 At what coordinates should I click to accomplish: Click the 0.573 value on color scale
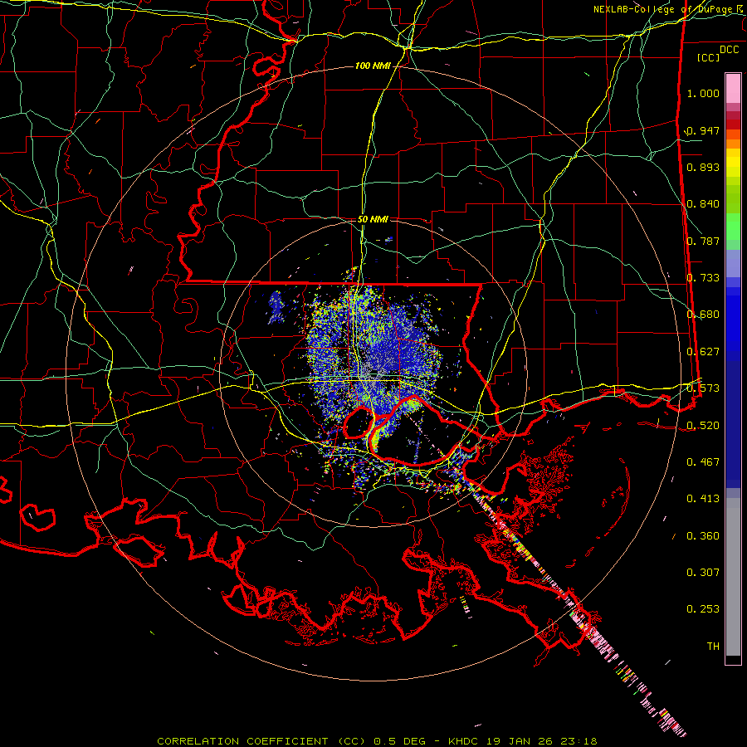[x=703, y=388]
